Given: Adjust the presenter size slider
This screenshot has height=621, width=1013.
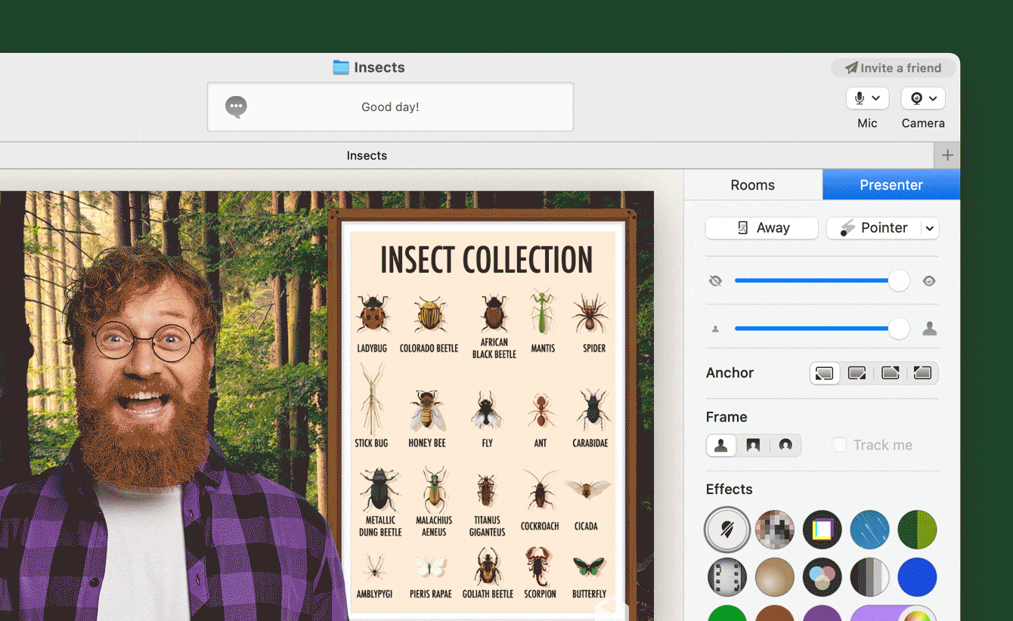Looking at the screenshot, I should point(822,329).
